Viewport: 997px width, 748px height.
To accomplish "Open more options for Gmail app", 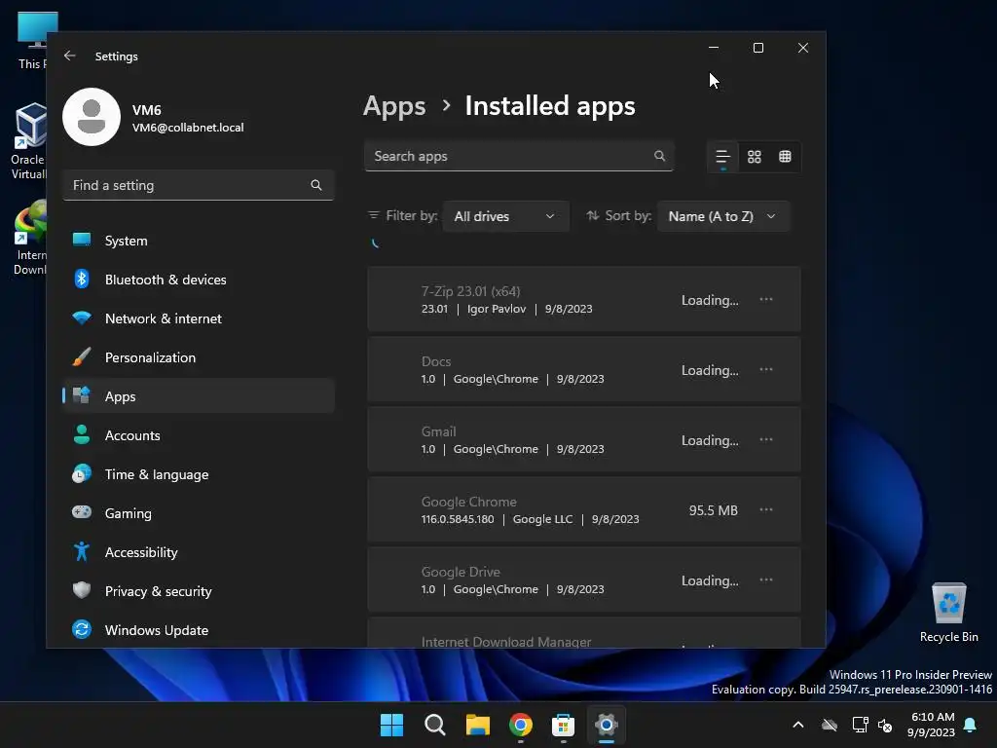I will tap(766, 439).
